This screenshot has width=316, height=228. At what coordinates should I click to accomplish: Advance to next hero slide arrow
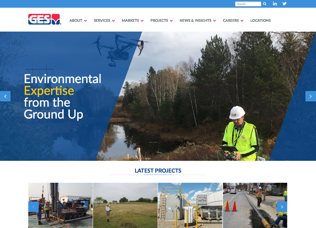[x=311, y=96]
